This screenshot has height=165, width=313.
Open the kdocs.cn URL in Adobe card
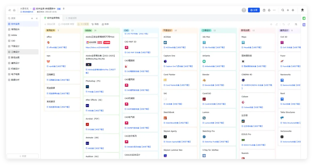pyautogui.click(x=97, y=47)
